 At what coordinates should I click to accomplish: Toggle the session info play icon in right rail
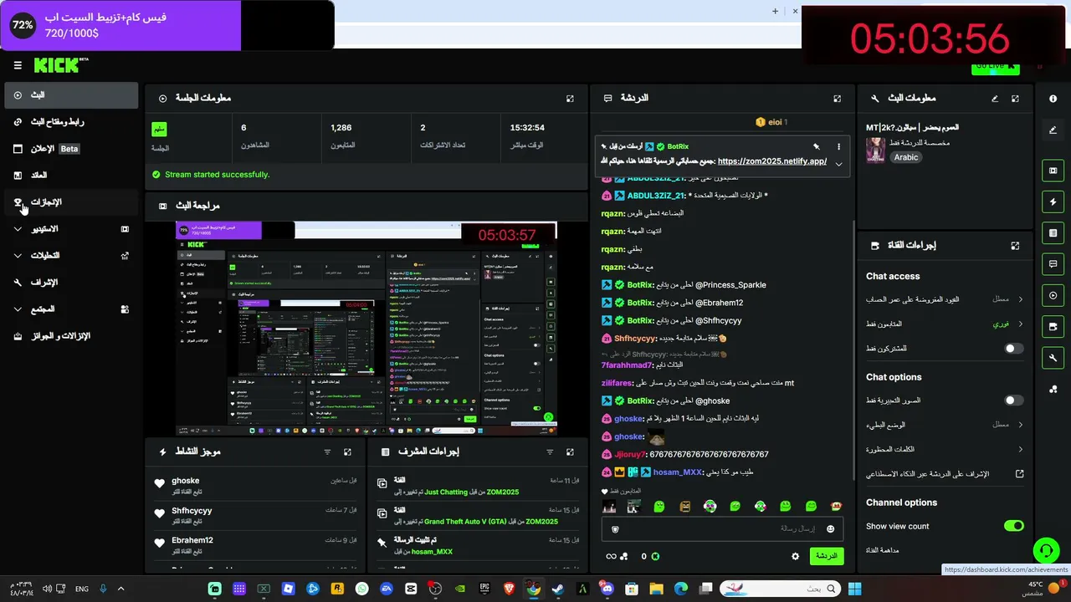point(1053,295)
